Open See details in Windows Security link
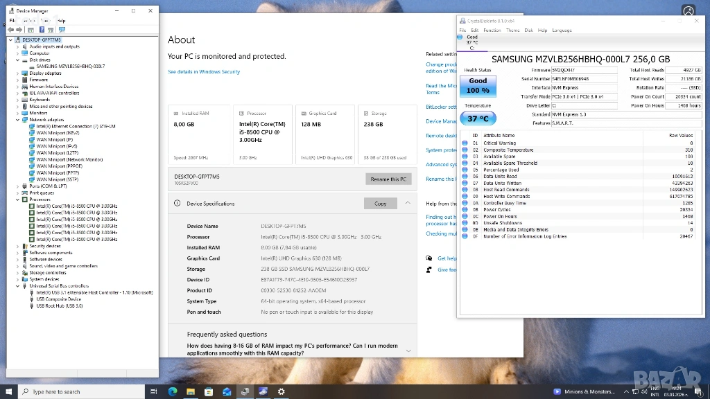 click(203, 72)
